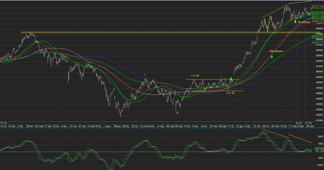Click the white-bordered 60202.29 average tag
The width and height of the screenshot is (324, 170).
(318, 17)
